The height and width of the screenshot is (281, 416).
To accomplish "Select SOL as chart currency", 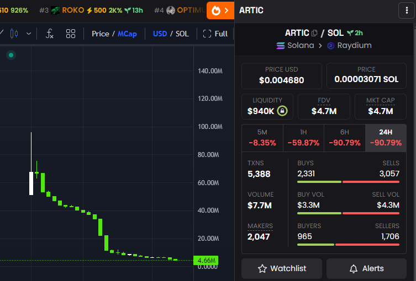I will [x=182, y=34].
